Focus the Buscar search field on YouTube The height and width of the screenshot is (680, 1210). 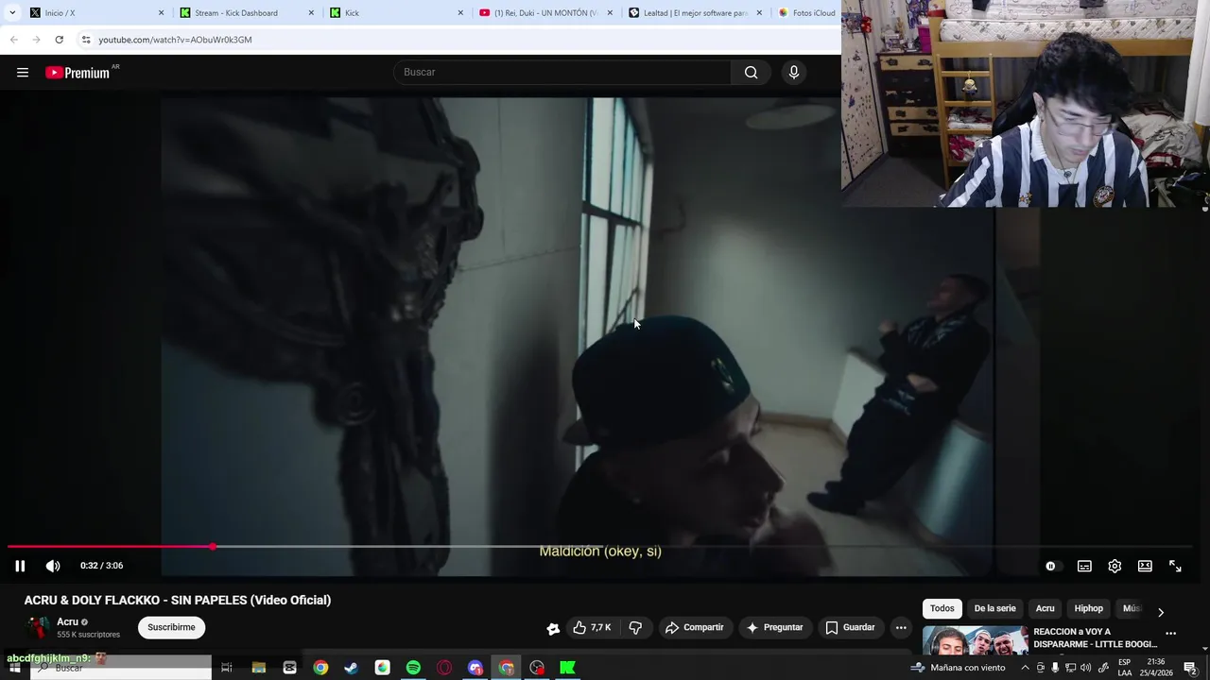[x=562, y=73]
